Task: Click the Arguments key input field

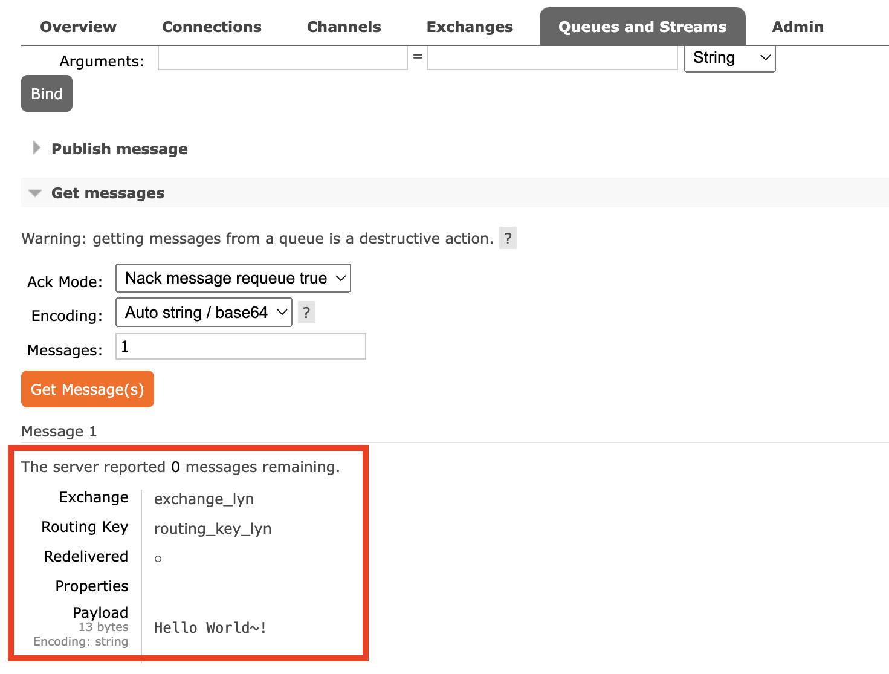Action: [x=283, y=58]
